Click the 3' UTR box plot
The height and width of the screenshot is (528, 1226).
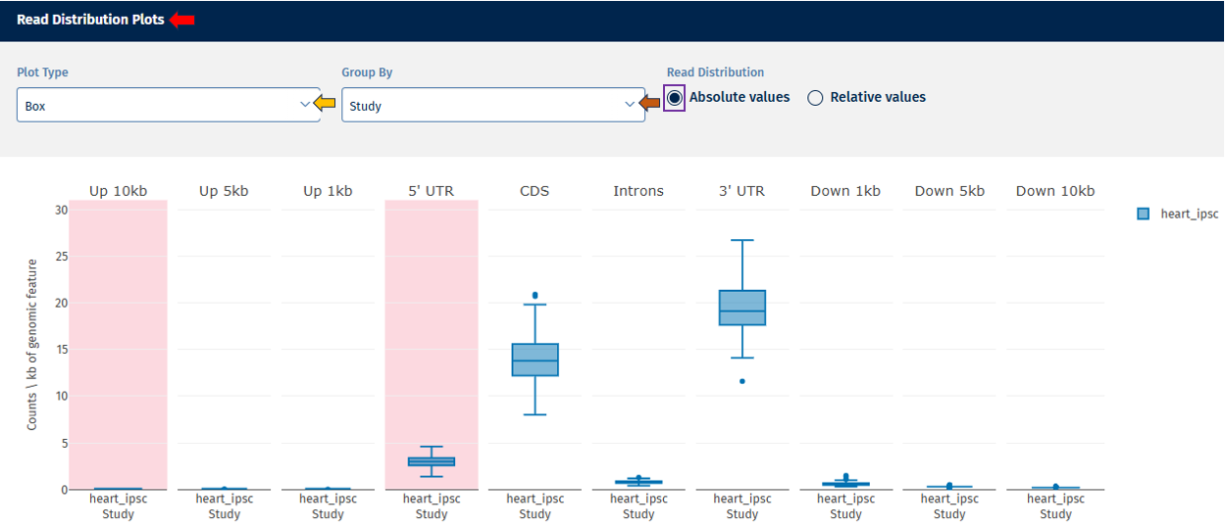742,308
